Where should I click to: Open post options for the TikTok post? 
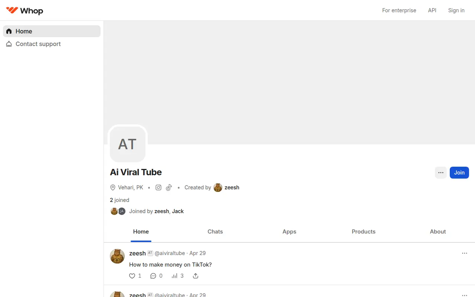tap(465, 253)
